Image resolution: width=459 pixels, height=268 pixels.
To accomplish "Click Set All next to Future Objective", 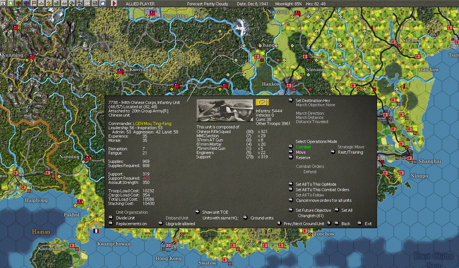I will pyautogui.click(x=347, y=210).
